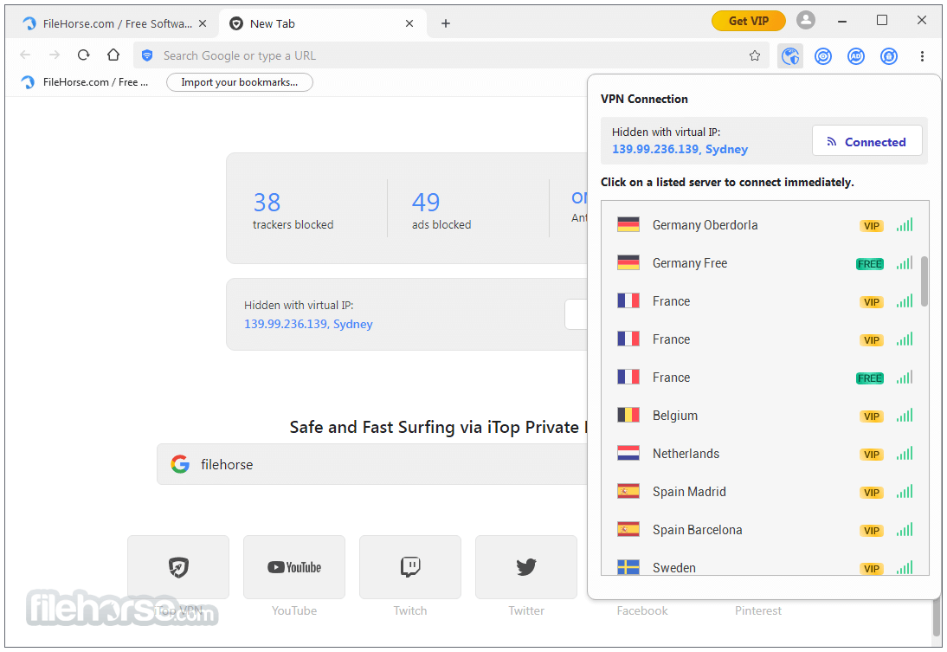The image size is (947, 652).
Task: Click the Spain Madrid flag icon
Action: (x=628, y=491)
